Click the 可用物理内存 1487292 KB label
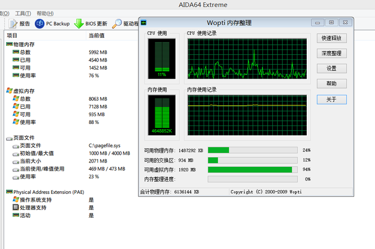Screen dimensions: 375x249 (x=173, y=151)
